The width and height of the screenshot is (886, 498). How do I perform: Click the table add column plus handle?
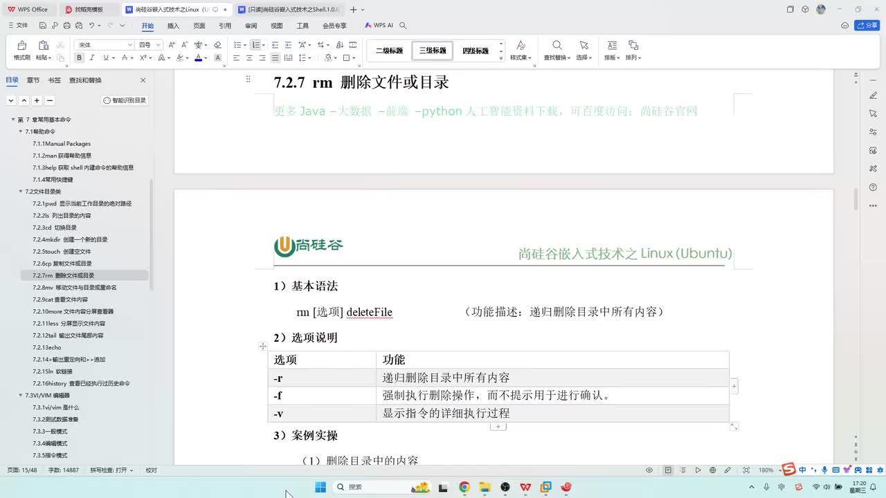tap(734, 386)
